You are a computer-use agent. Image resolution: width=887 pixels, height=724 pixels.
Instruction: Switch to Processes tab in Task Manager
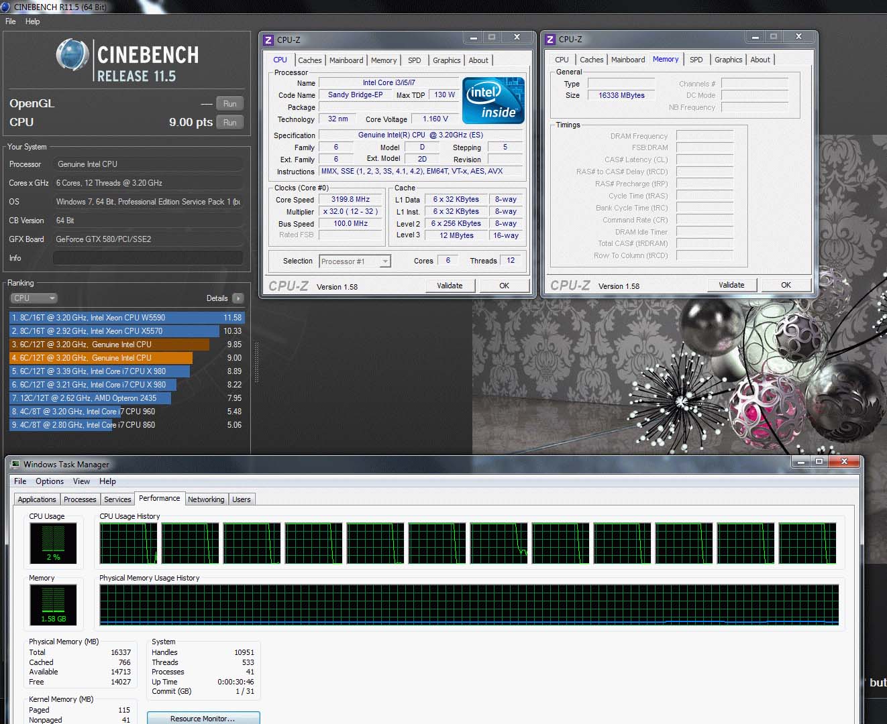[x=80, y=499]
